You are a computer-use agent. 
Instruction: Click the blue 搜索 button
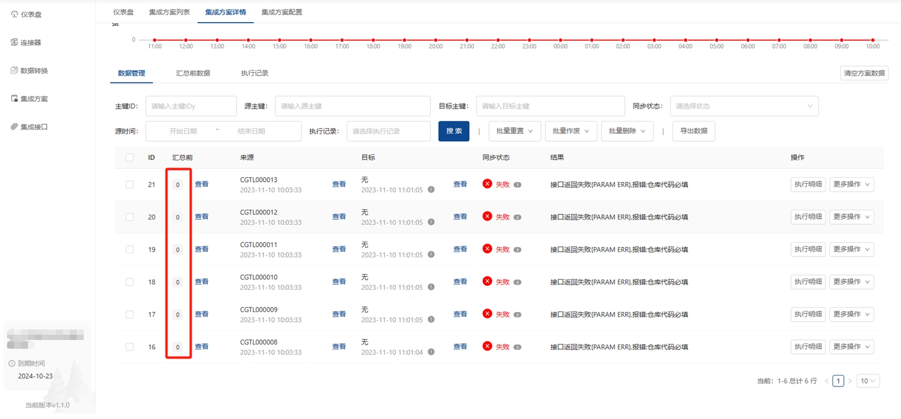[x=454, y=131]
